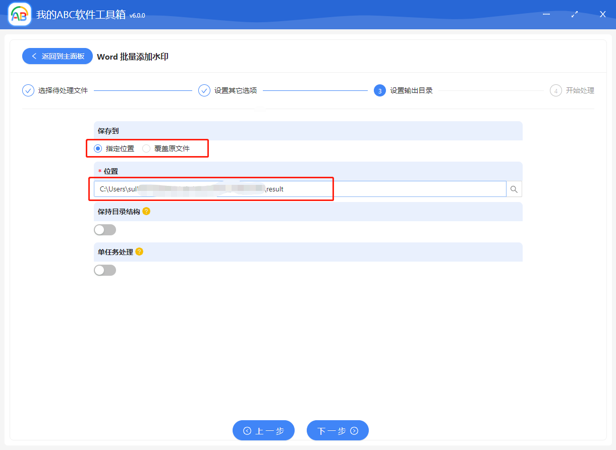
Task: Select the 指定位置 radio option
Action: (x=98, y=148)
